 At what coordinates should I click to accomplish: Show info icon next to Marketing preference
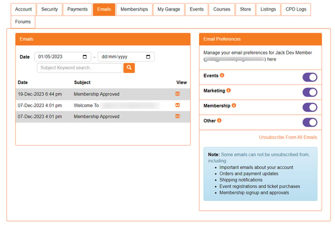pos(228,90)
